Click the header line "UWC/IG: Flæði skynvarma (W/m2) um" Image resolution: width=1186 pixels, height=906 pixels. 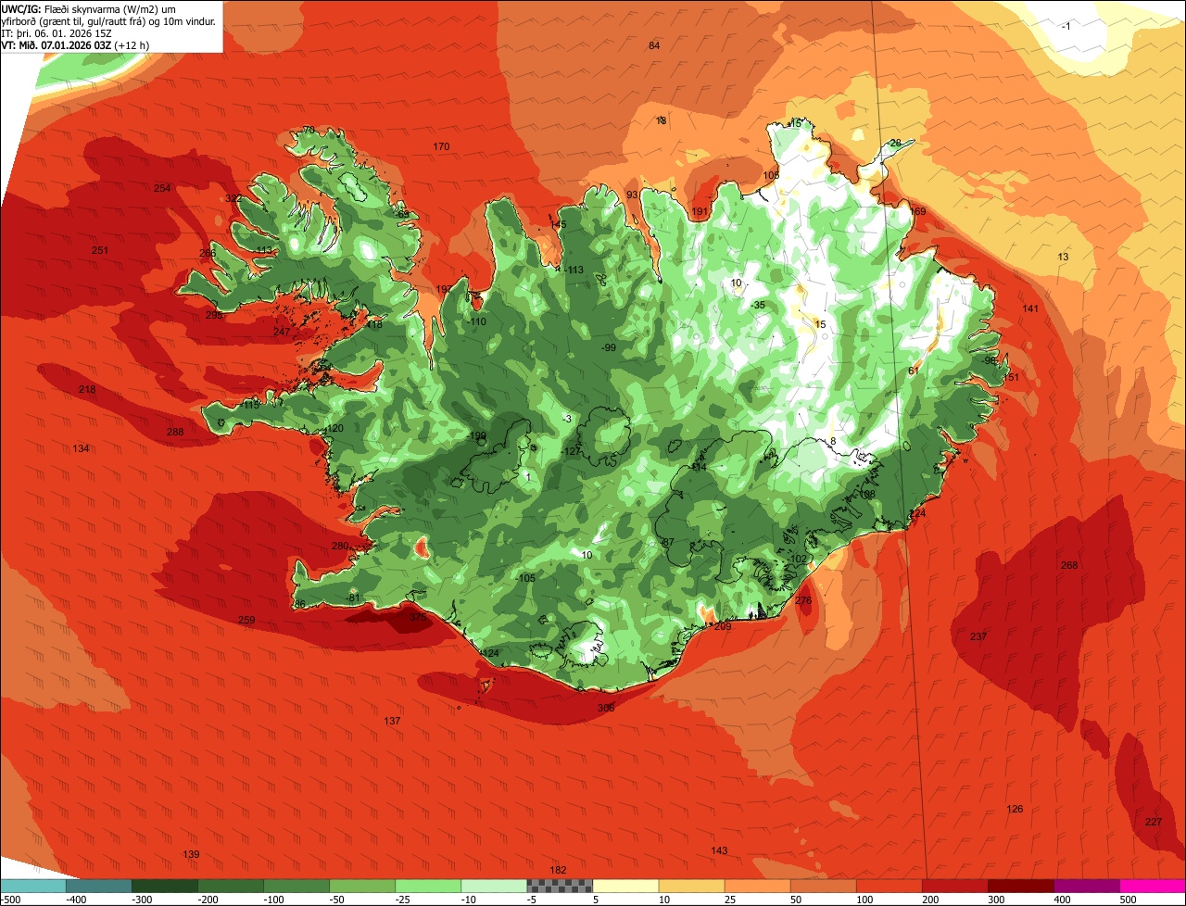89,8
